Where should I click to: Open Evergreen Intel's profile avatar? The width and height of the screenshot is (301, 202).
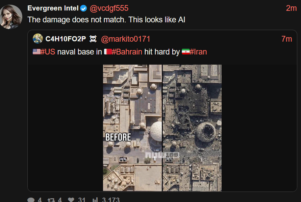pos(11,17)
